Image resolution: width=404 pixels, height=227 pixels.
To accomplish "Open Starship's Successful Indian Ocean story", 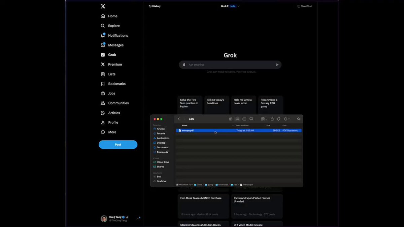I will click(x=203, y=224).
